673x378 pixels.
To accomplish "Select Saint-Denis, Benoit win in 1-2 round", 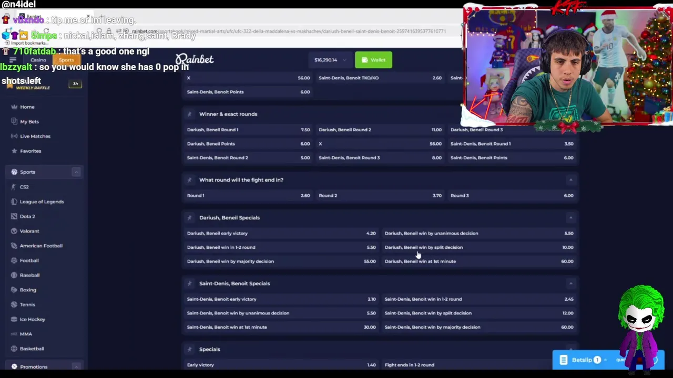I will pos(479,299).
